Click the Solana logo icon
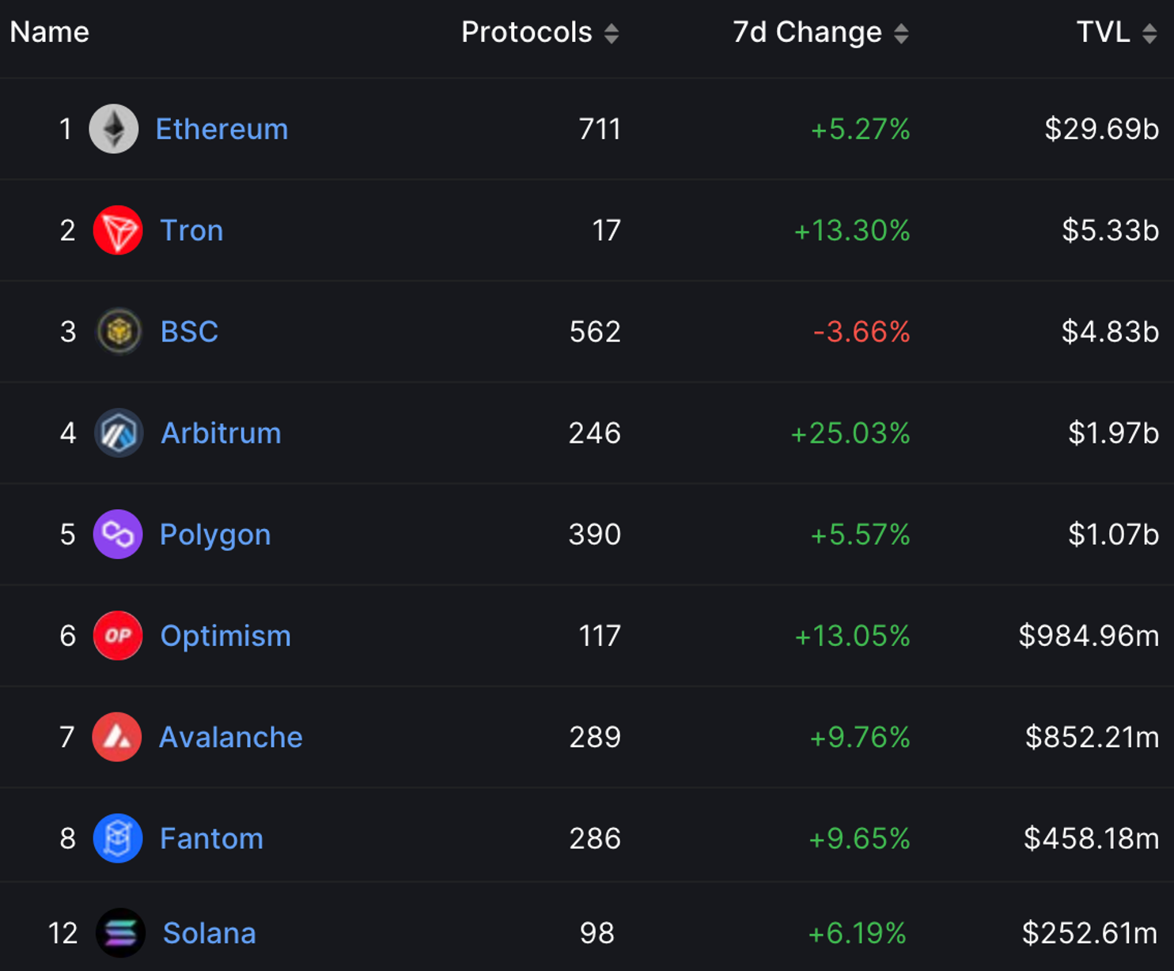Viewport: 1174px width, 971px height. [x=120, y=933]
